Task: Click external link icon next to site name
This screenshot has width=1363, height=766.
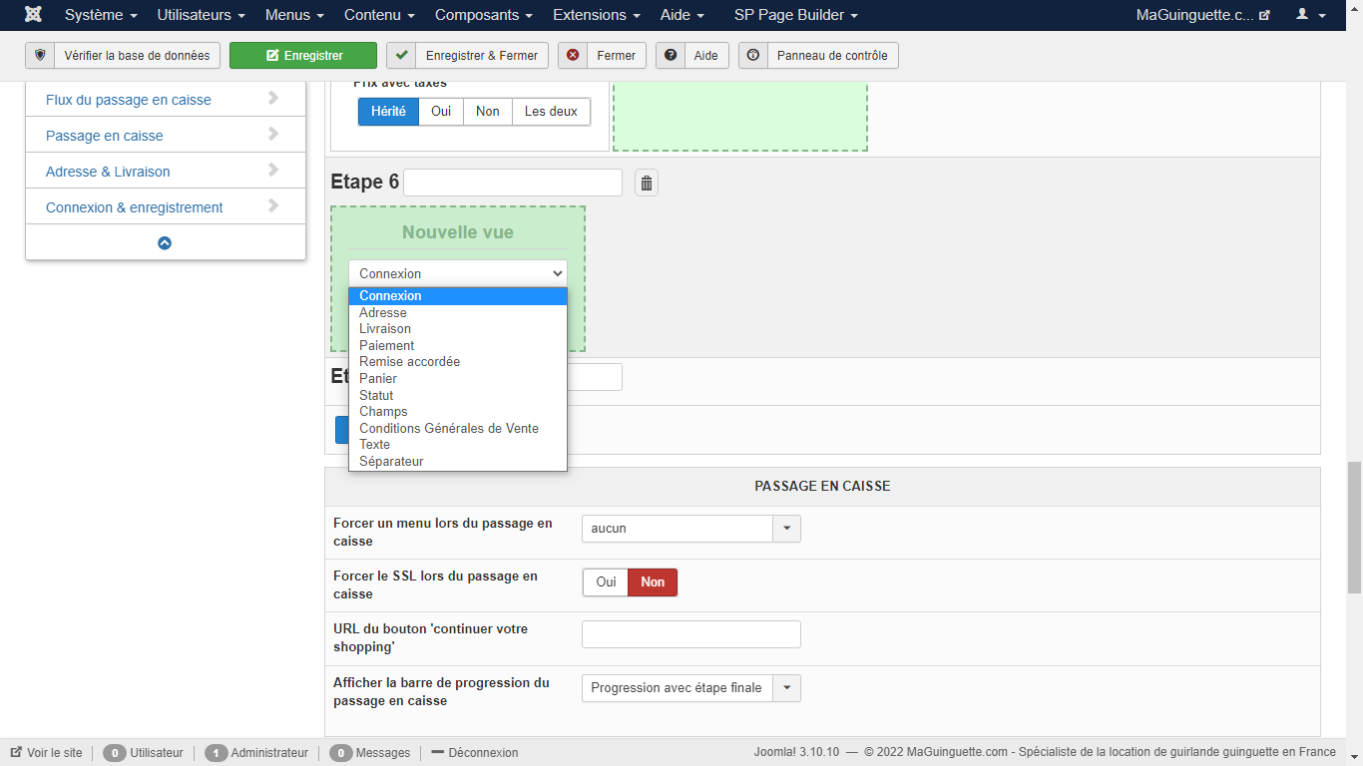Action: (1265, 16)
